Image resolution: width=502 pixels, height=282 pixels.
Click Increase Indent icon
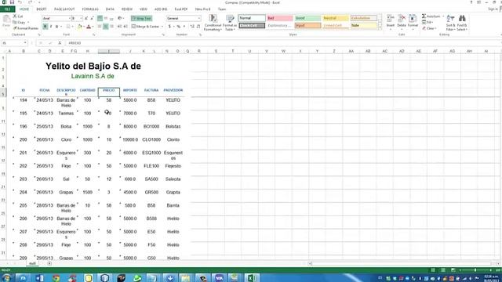(x=125, y=27)
